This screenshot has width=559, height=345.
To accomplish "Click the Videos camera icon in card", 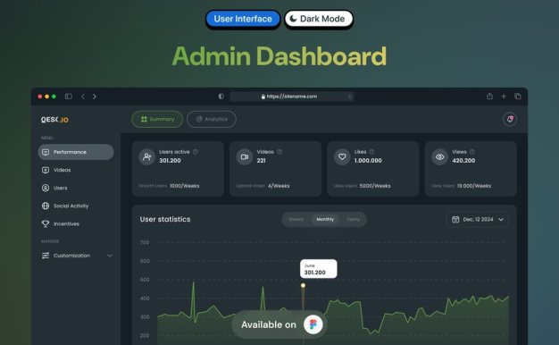I will pos(245,157).
